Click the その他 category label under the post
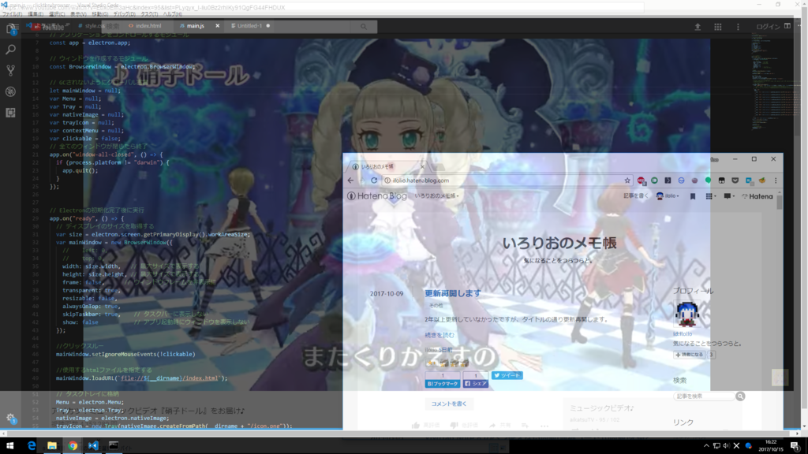Viewport: 808px width, 454px height. pos(436,305)
